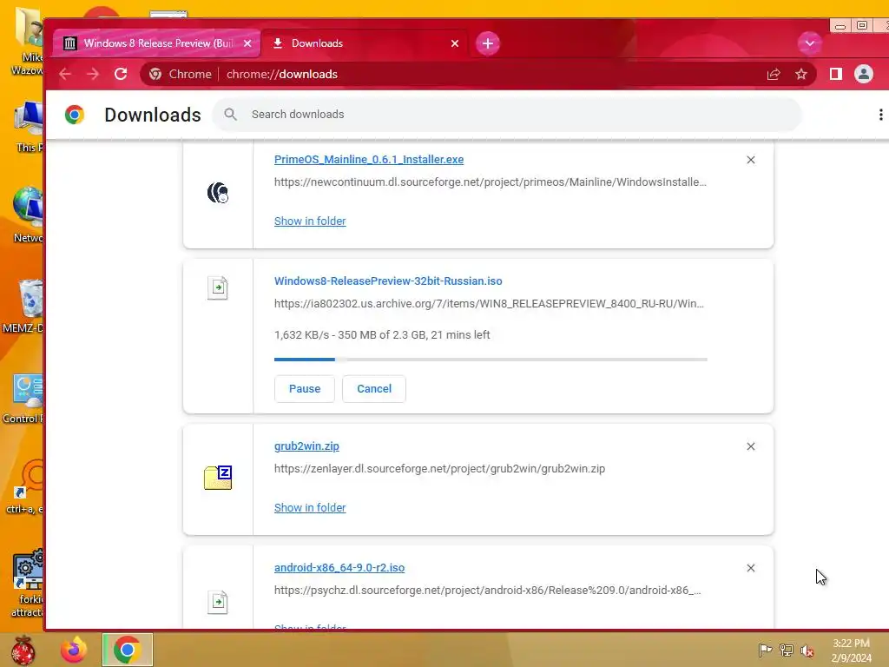Remove PrimeOS installer from the list
This screenshot has height=667, width=889.
coord(751,160)
